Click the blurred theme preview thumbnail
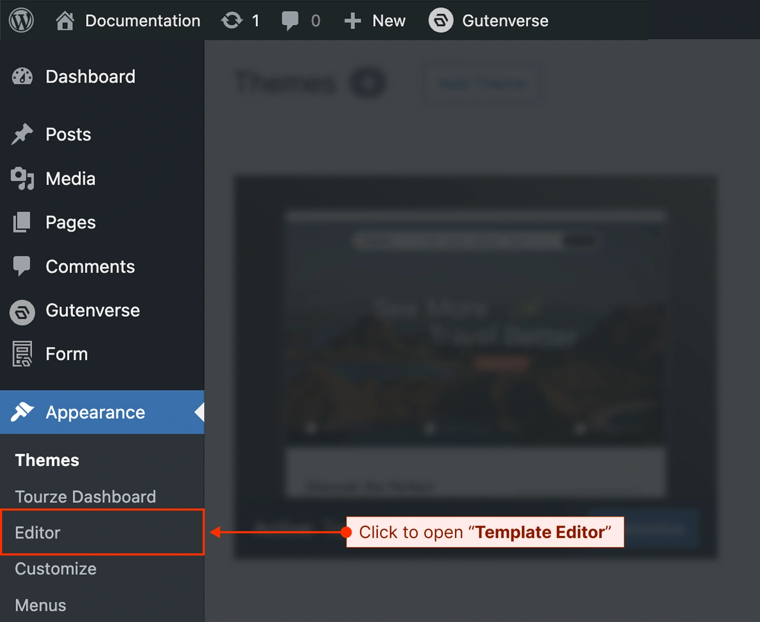Viewport: 760px width, 622px height. click(x=475, y=327)
